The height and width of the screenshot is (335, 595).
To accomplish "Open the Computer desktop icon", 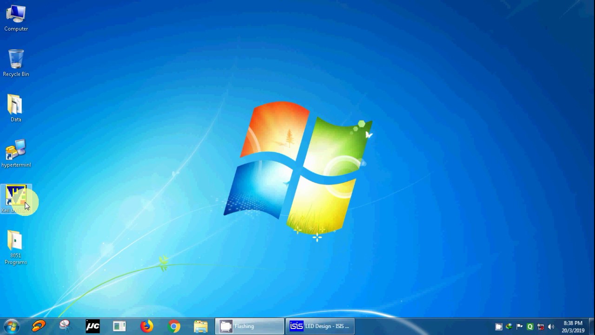I will coord(16,19).
